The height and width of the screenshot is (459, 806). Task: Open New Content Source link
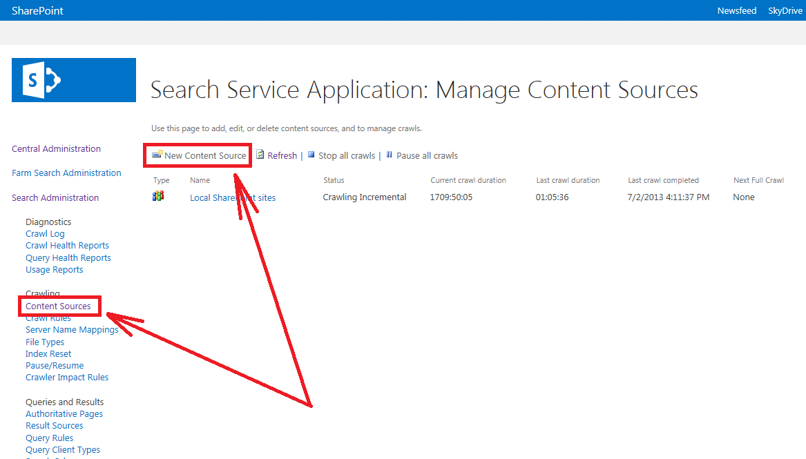click(205, 155)
